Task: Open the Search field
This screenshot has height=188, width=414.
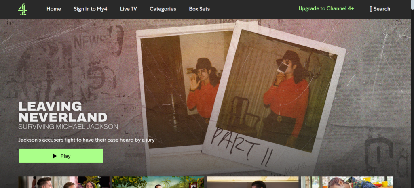Action: (380, 9)
